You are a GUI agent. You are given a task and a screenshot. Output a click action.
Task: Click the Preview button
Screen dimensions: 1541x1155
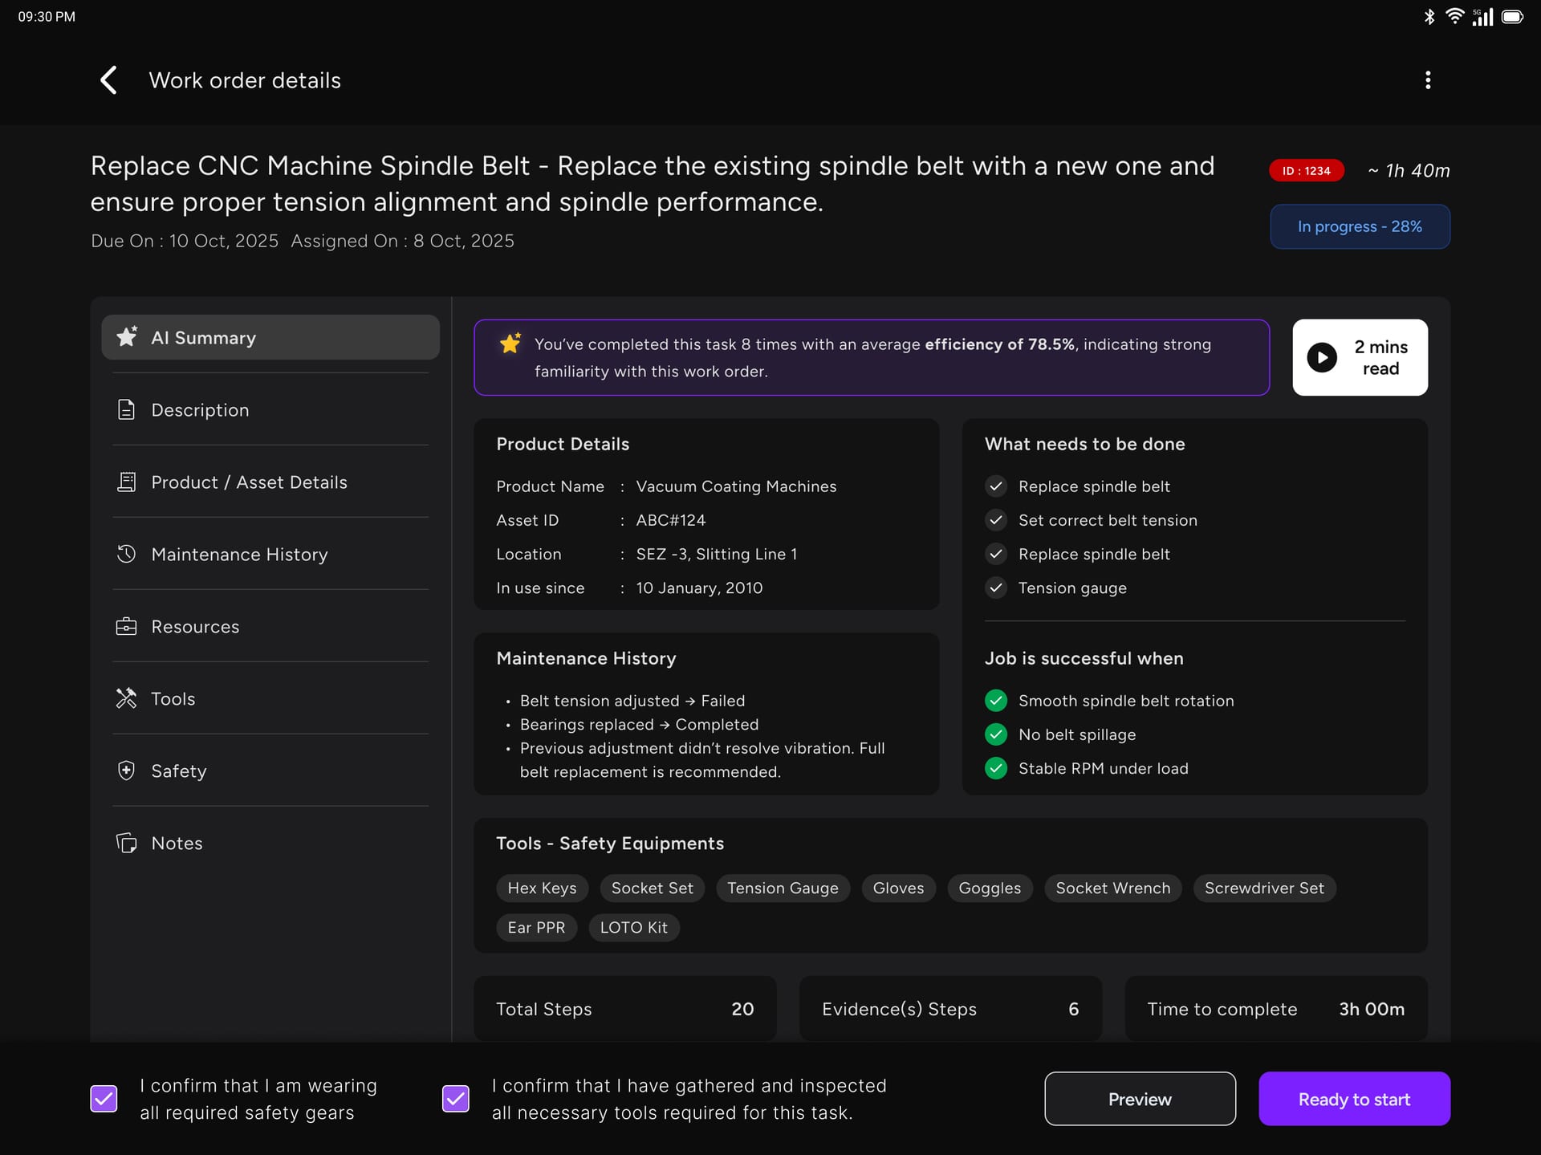coord(1139,1099)
